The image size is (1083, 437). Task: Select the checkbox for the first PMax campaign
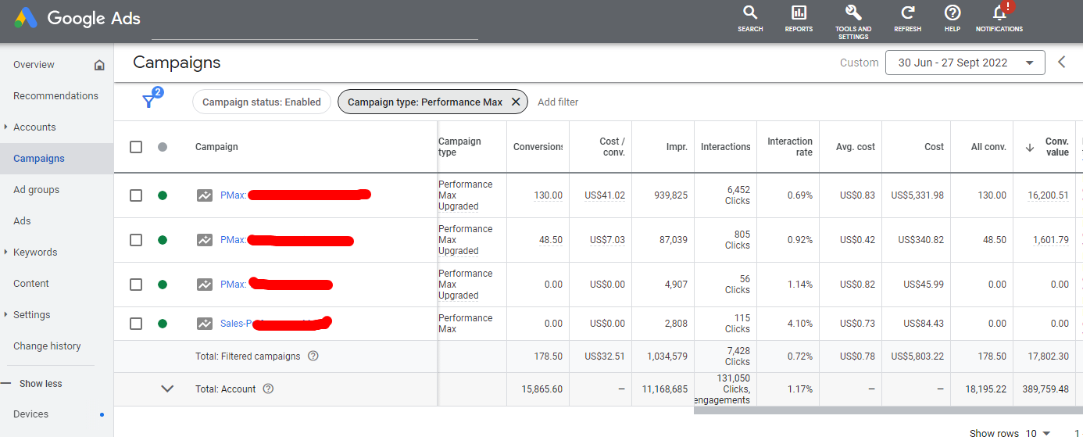(136, 195)
